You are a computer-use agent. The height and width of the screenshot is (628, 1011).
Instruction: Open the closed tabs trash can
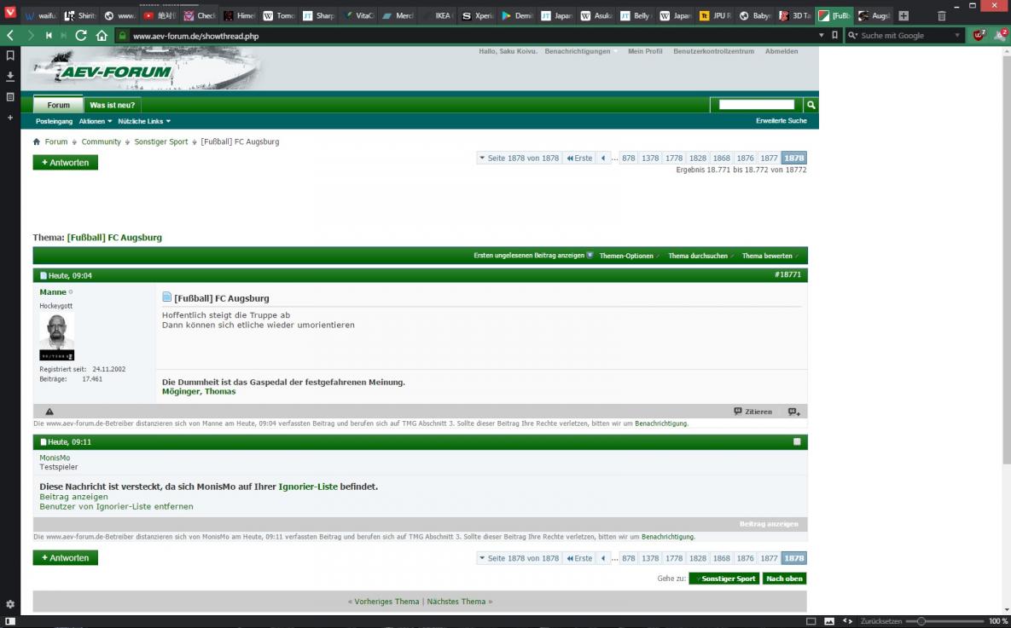coord(942,15)
